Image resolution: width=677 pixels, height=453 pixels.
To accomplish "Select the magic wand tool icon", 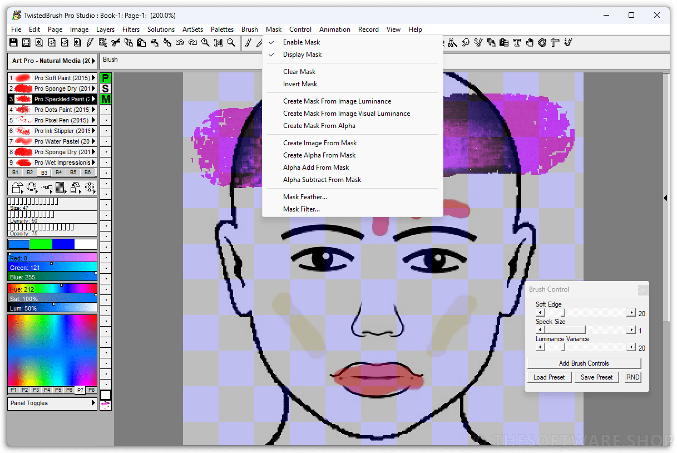I will 452,42.
